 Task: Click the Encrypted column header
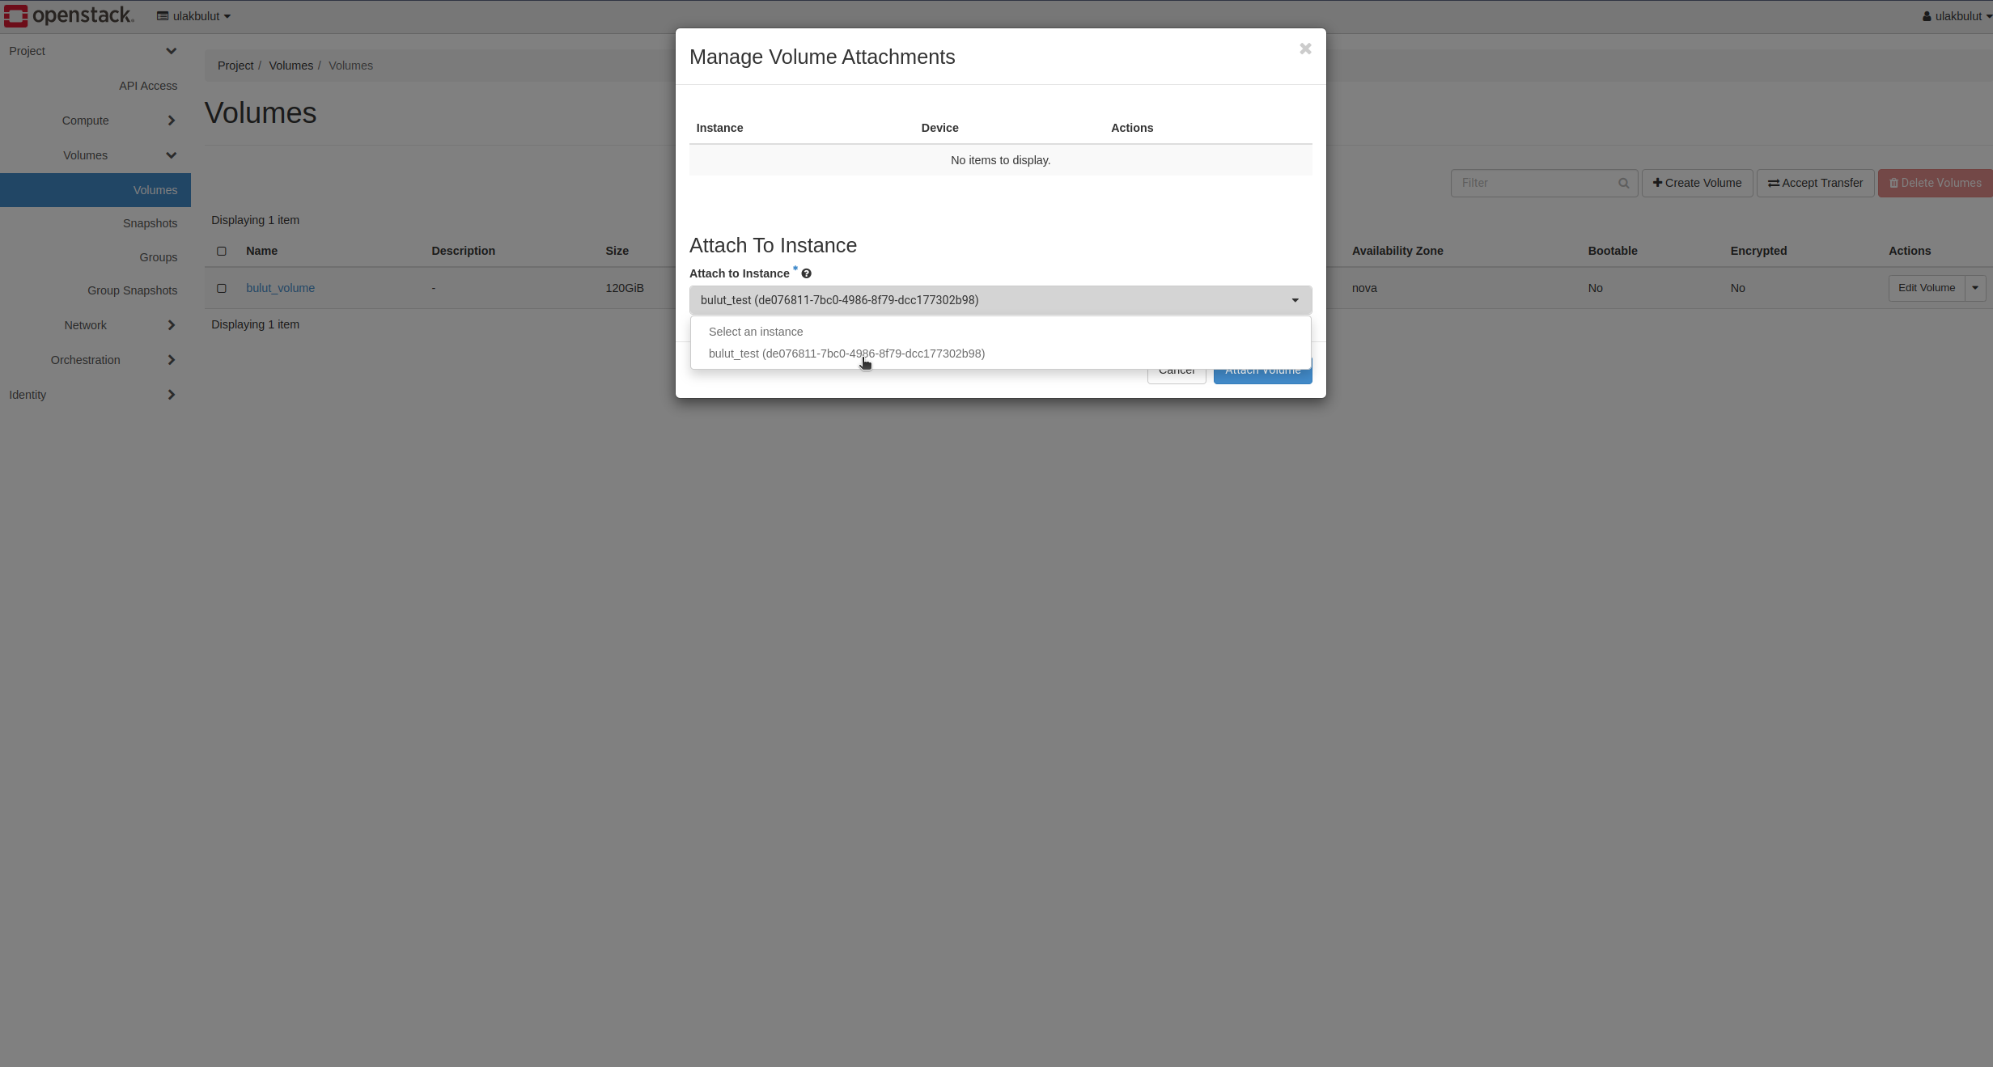[1758, 251]
